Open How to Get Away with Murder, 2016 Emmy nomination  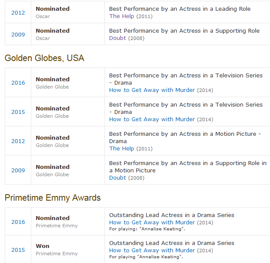(152, 223)
